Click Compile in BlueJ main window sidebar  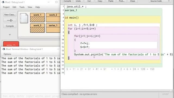coord(10,26)
